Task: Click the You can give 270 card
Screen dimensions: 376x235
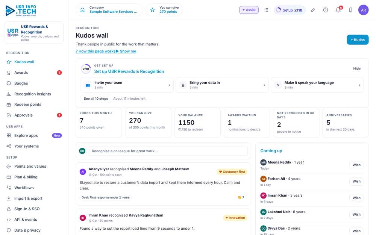Action: pos(148,123)
